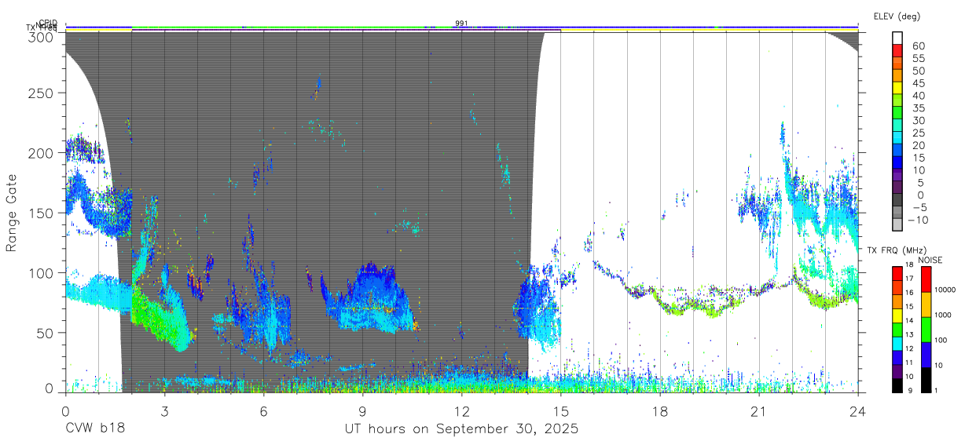
Task: Click the white top swatch of elevation colorbar
Action: [898, 38]
